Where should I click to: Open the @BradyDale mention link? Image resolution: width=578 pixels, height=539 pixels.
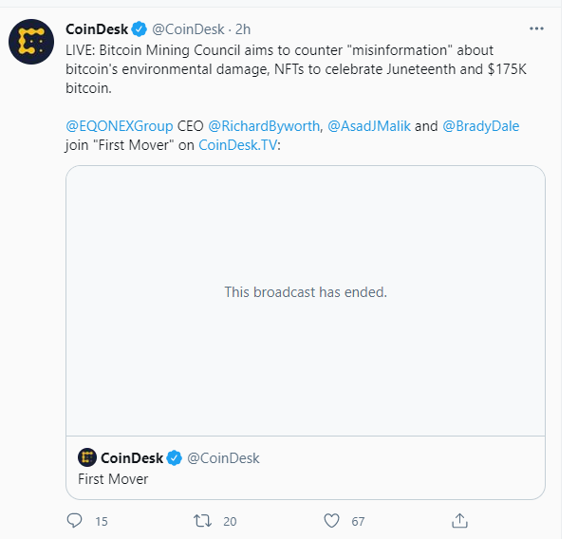(x=480, y=126)
